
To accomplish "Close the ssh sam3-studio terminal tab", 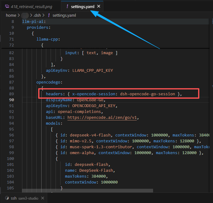I will click(x=43, y=198).
